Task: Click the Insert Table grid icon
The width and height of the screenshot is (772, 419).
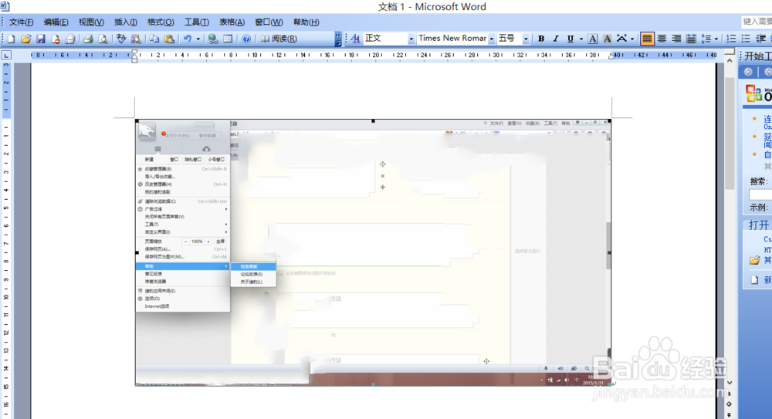Action: click(x=228, y=39)
